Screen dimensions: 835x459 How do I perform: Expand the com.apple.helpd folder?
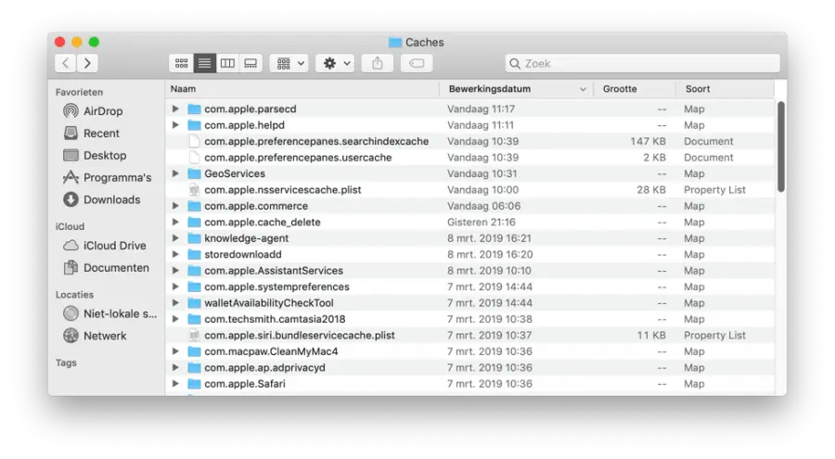click(175, 125)
